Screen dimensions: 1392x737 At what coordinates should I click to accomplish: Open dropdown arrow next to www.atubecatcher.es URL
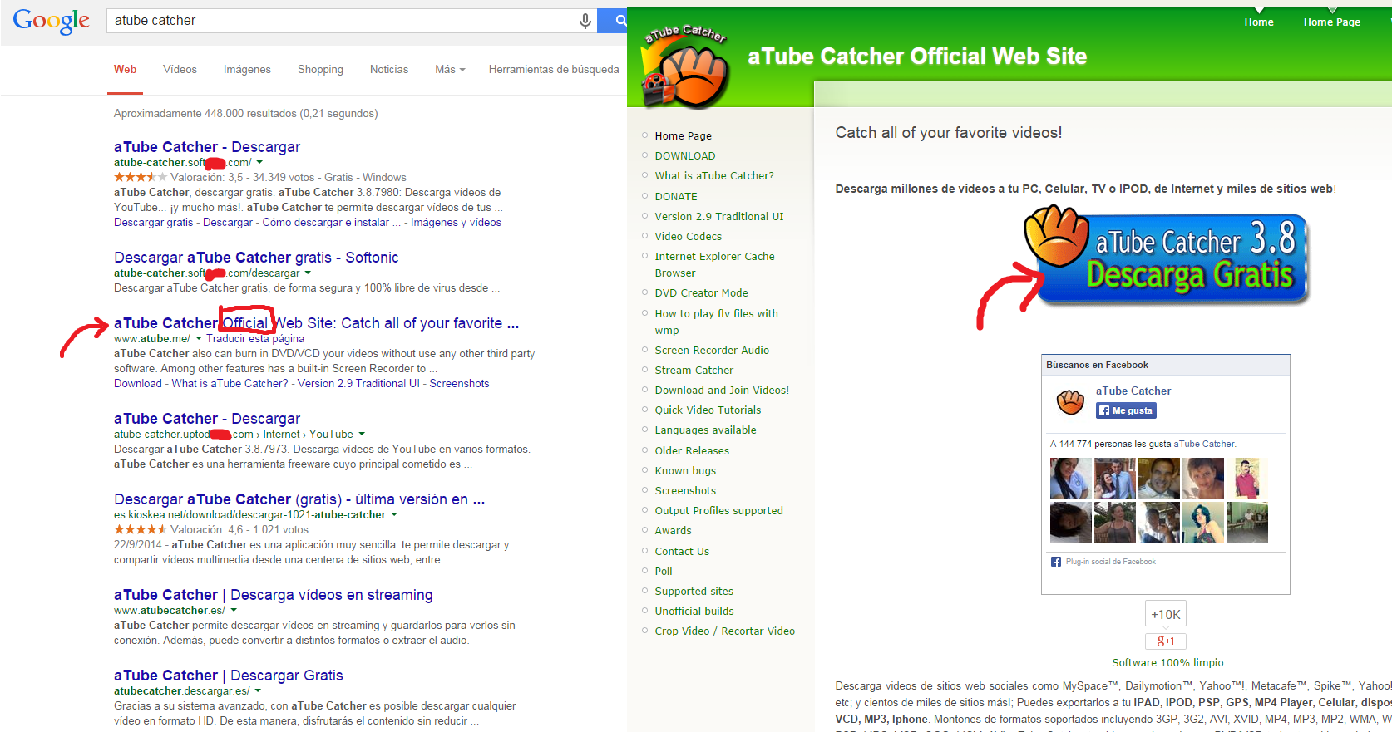(x=234, y=611)
